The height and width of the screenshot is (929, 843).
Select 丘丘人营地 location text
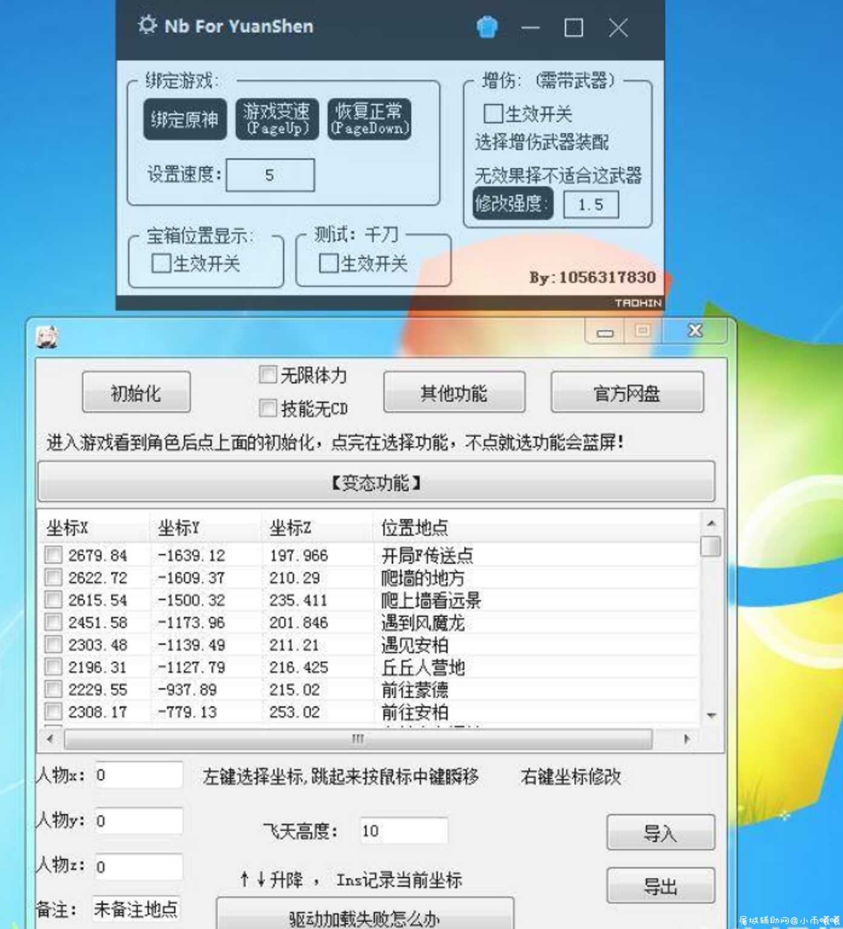coord(423,667)
